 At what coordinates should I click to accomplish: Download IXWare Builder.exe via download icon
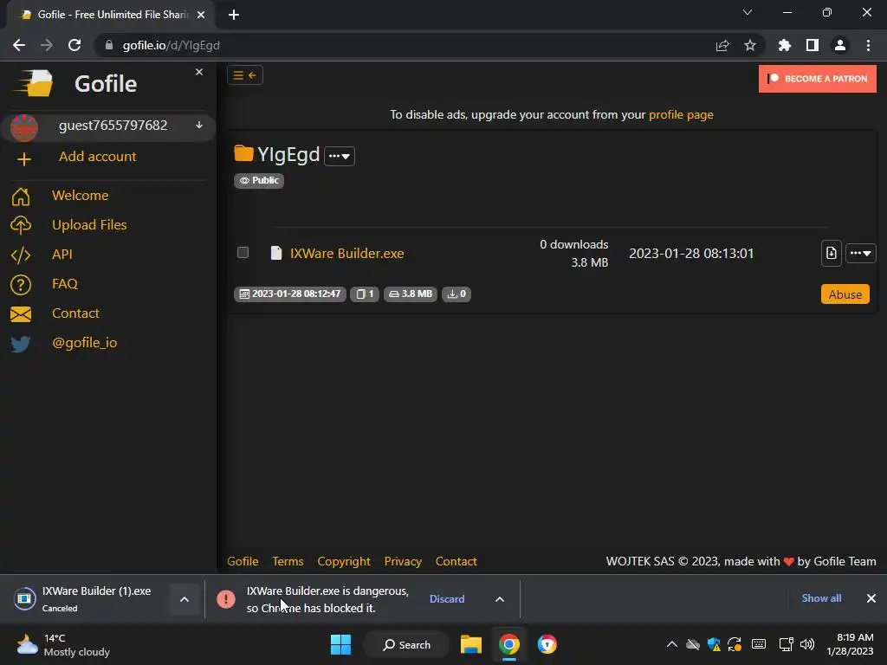click(x=831, y=253)
